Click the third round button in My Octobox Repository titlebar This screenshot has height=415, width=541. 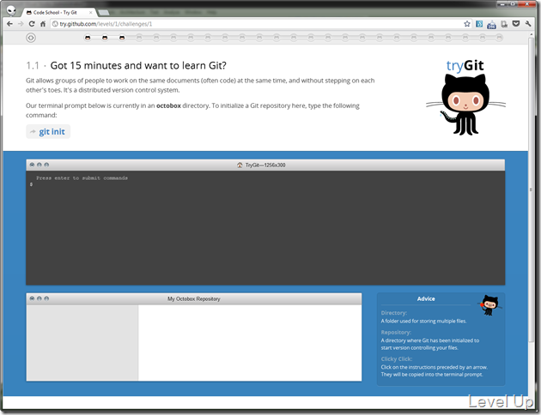46,298
